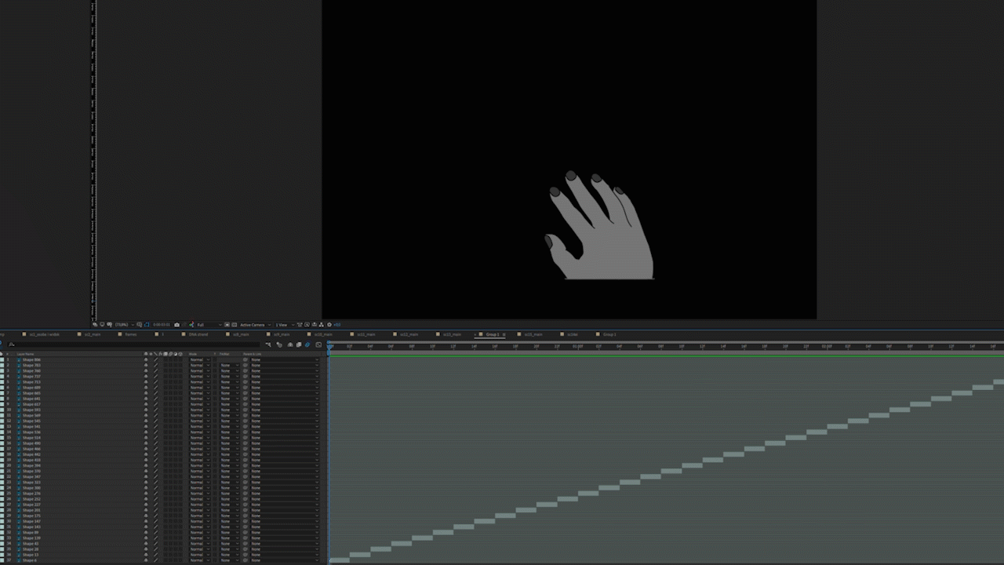This screenshot has height=565, width=1004.
Task: Click the Primary Viewer monitor icon
Action: tap(102, 325)
